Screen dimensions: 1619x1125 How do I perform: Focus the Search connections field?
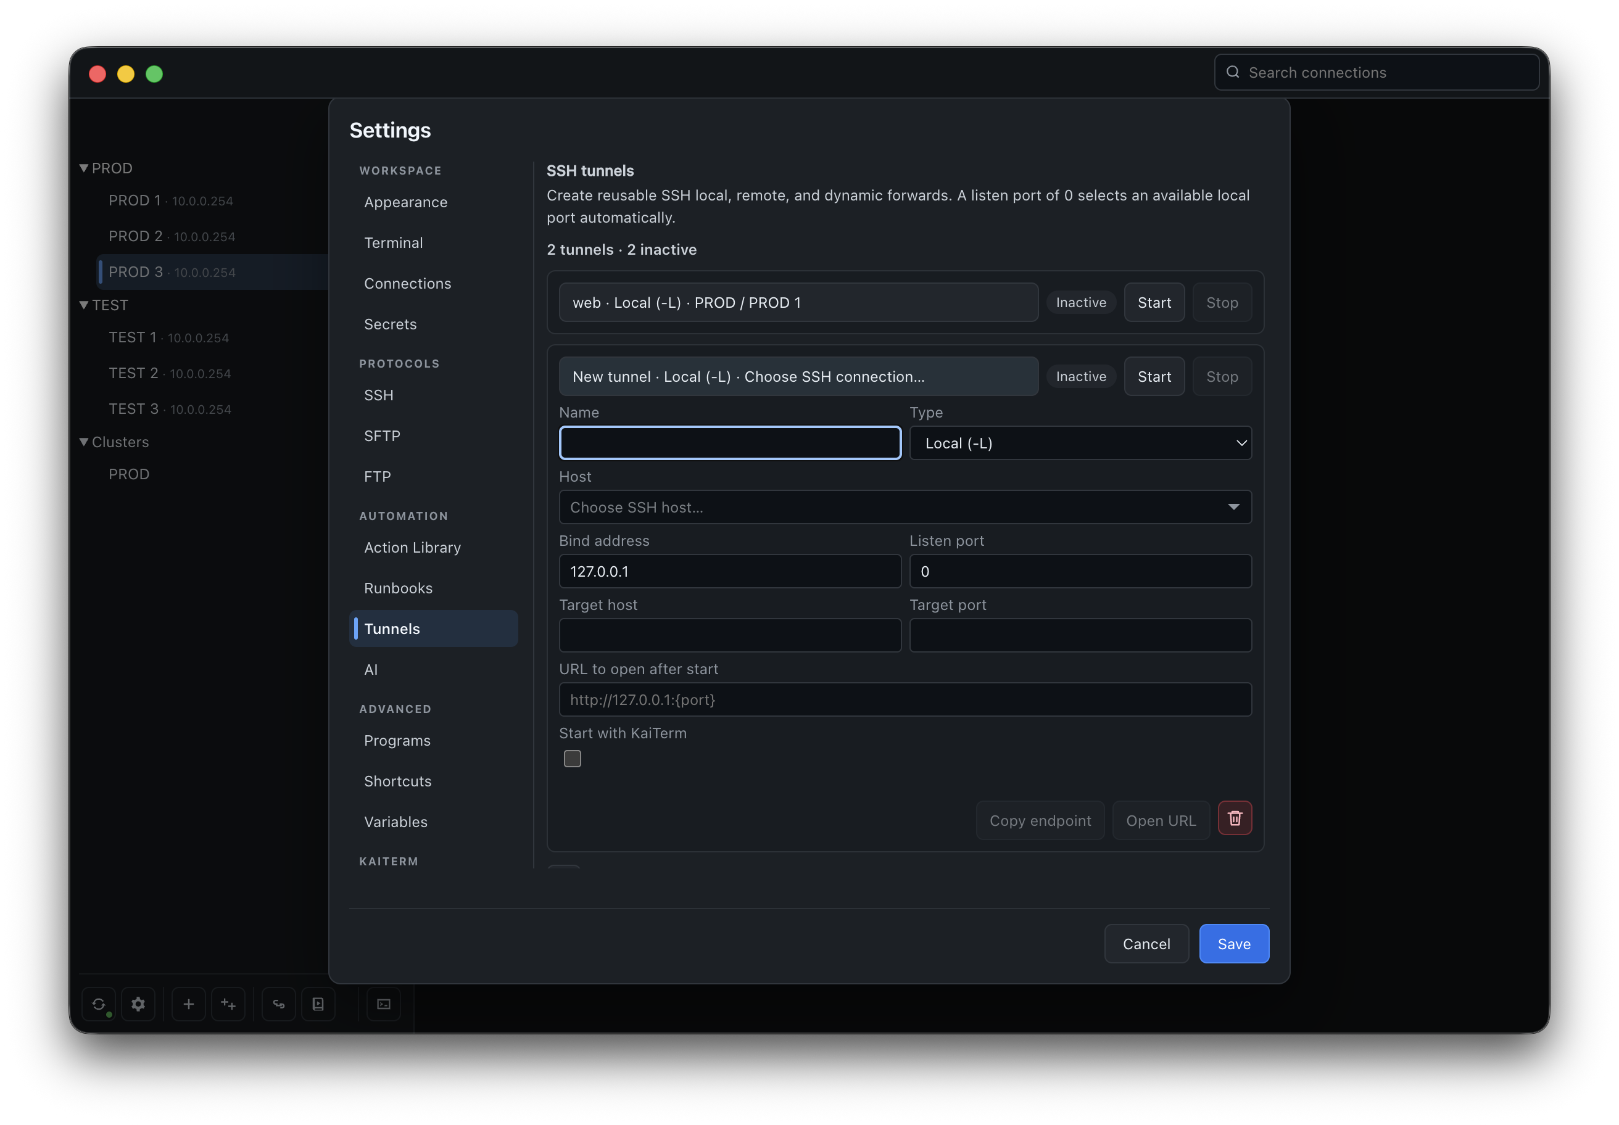coord(1376,72)
